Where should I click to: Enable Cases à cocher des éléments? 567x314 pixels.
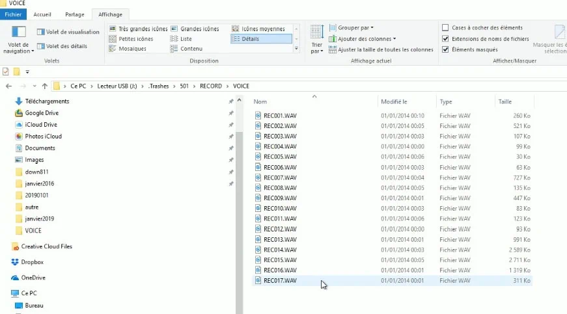(x=445, y=28)
